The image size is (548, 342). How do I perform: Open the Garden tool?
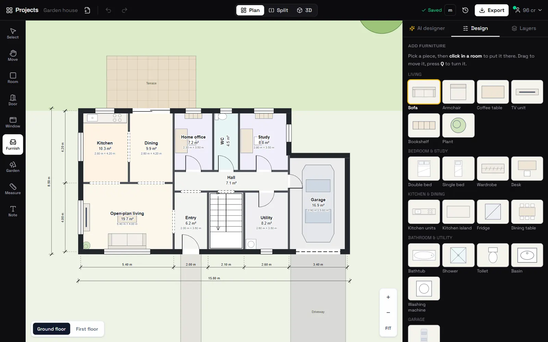point(13,167)
